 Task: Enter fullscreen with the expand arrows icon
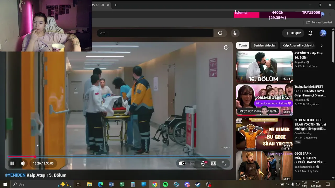tap(224, 163)
